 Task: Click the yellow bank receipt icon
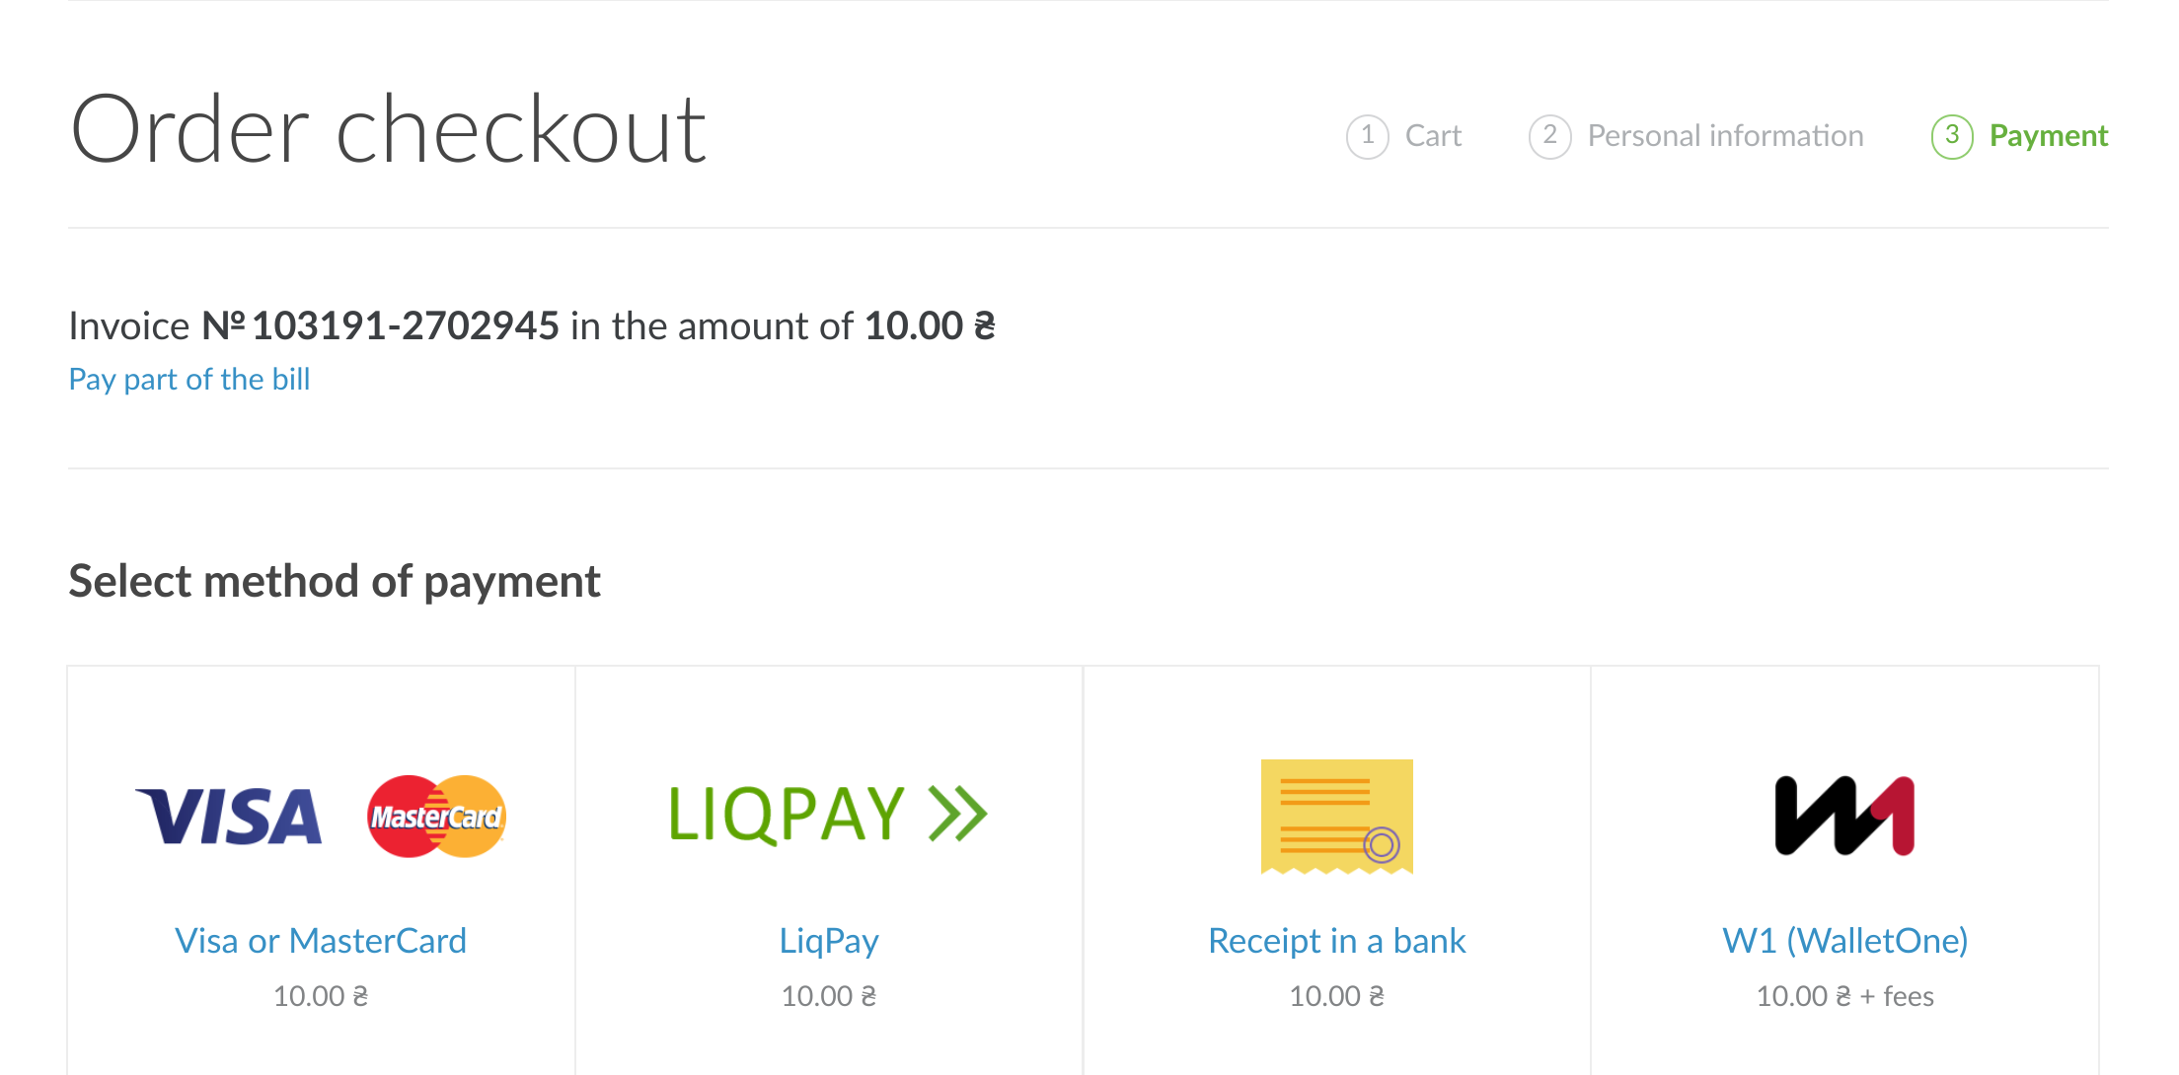tap(1336, 817)
